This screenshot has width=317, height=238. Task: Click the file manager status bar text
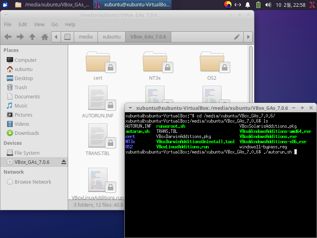pyautogui.click(x=98, y=205)
